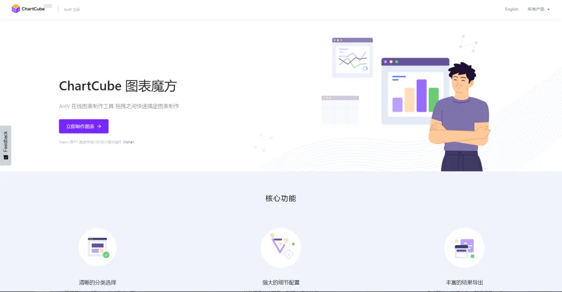Click the icon on the Feedback tab

click(x=5, y=157)
